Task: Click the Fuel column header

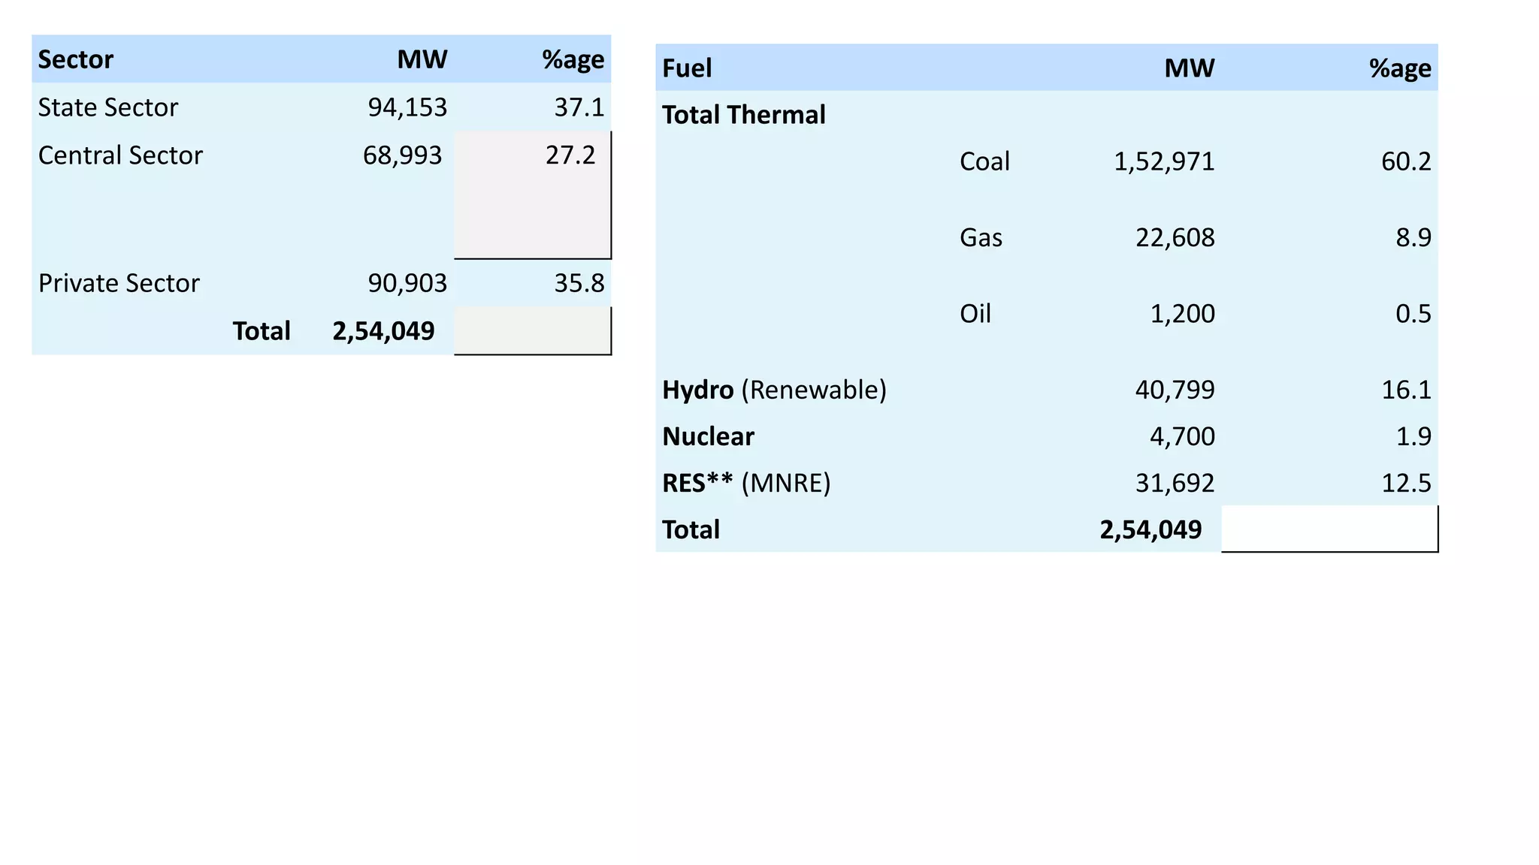Action: [x=686, y=68]
